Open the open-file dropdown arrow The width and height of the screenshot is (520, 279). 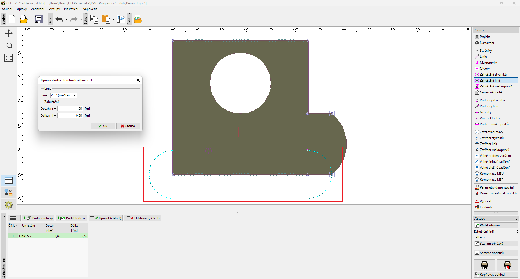coord(31,19)
